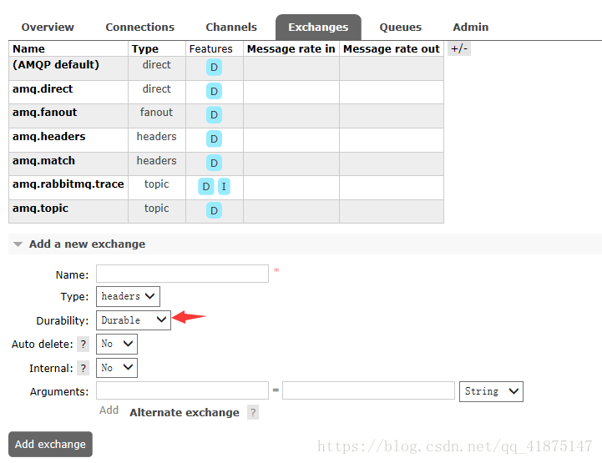This screenshot has width=602, height=463.
Task: Click the D badge in amq.match row
Action: tap(215, 163)
